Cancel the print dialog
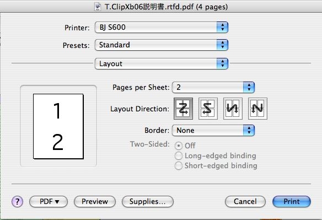322x220 pixels. [245, 201]
